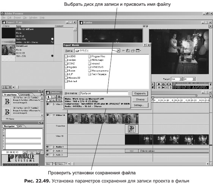Open the Export Movie help question button
Viewport: 213px width, 184px height.
[145, 45]
